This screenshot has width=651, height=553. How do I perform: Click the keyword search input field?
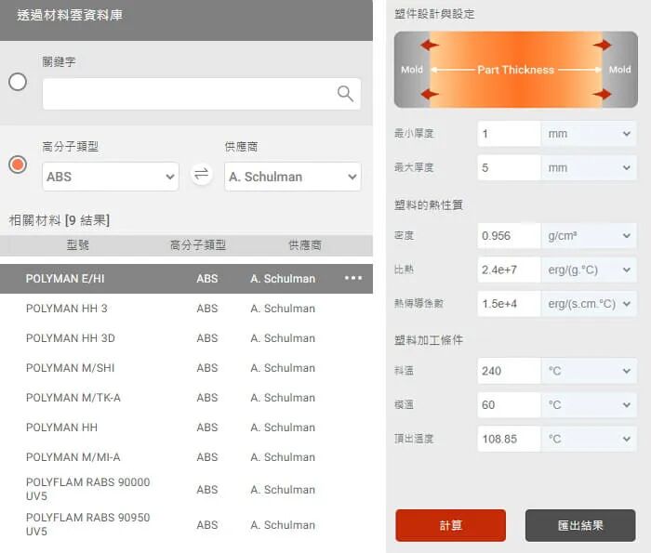pyautogui.click(x=202, y=94)
